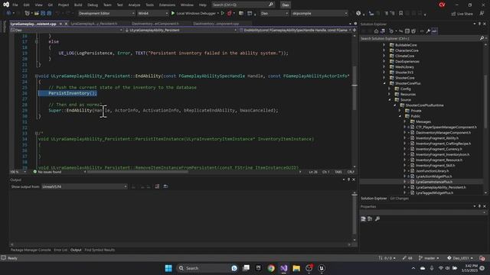This screenshot has height=275, width=490.
Task: Click the notifications icon in status bar
Action: tap(482, 258)
